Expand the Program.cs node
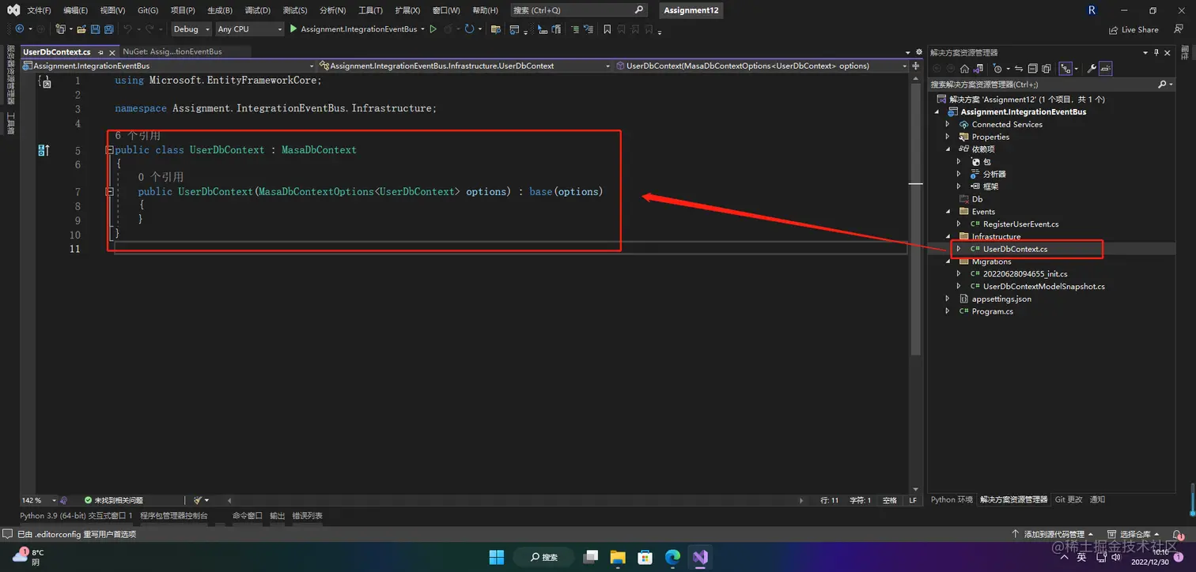 click(x=948, y=311)
